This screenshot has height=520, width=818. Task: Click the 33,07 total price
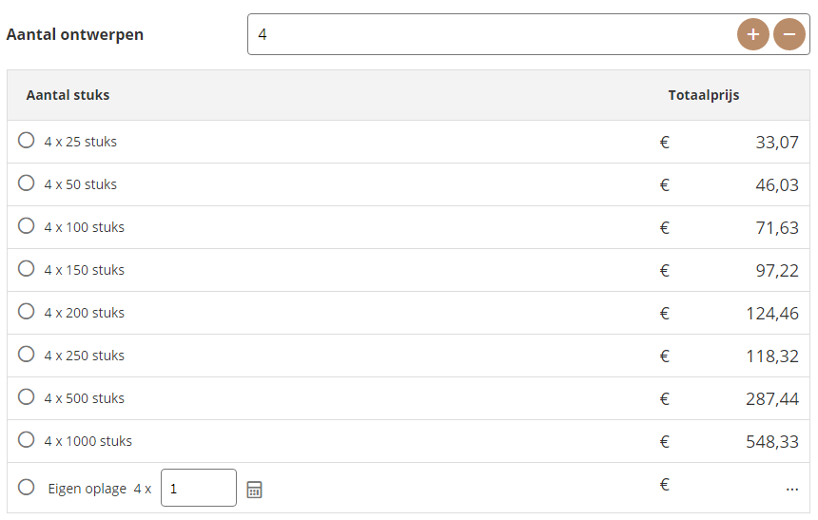pos(776,143)
